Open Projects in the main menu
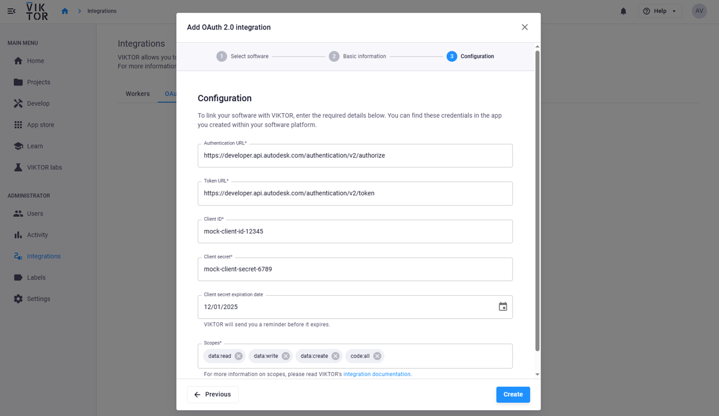The image size is (719, 416). (38, 82)
